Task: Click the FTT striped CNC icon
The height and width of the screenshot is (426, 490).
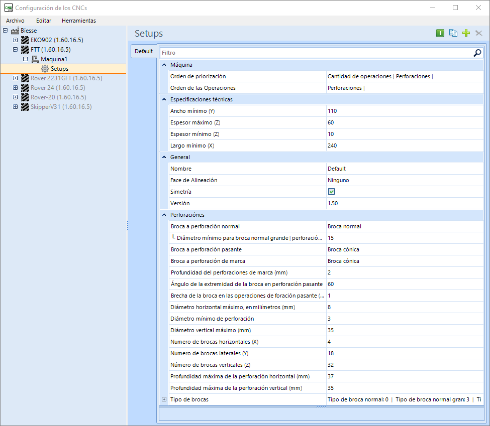Action: [x=25, y=50]
